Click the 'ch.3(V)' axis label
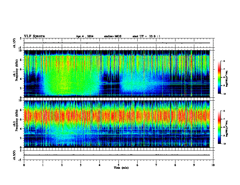The image size is (240, 185). (x=14, y=155)
